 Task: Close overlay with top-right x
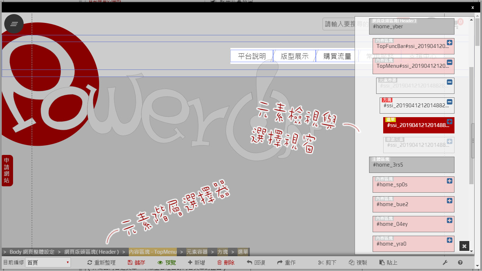click(x=473, y=7)
